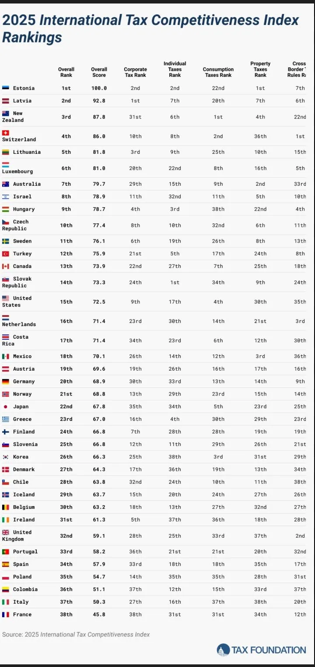
Task: Select the Individual Taxes Rank header
Action: click(x=175, y=69)
